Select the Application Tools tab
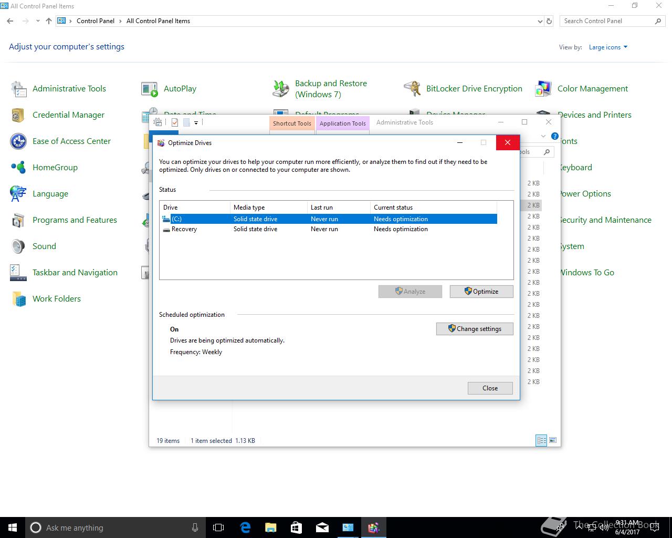The height and width of the screenshot is (538, 672). point(343,123)
